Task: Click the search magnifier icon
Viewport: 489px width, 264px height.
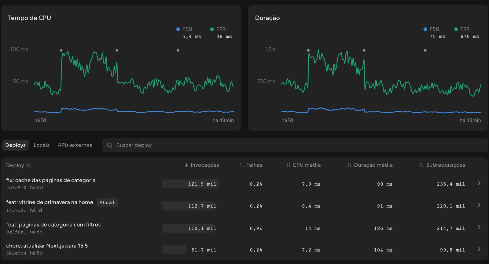Action: click(x=109, y=145)
